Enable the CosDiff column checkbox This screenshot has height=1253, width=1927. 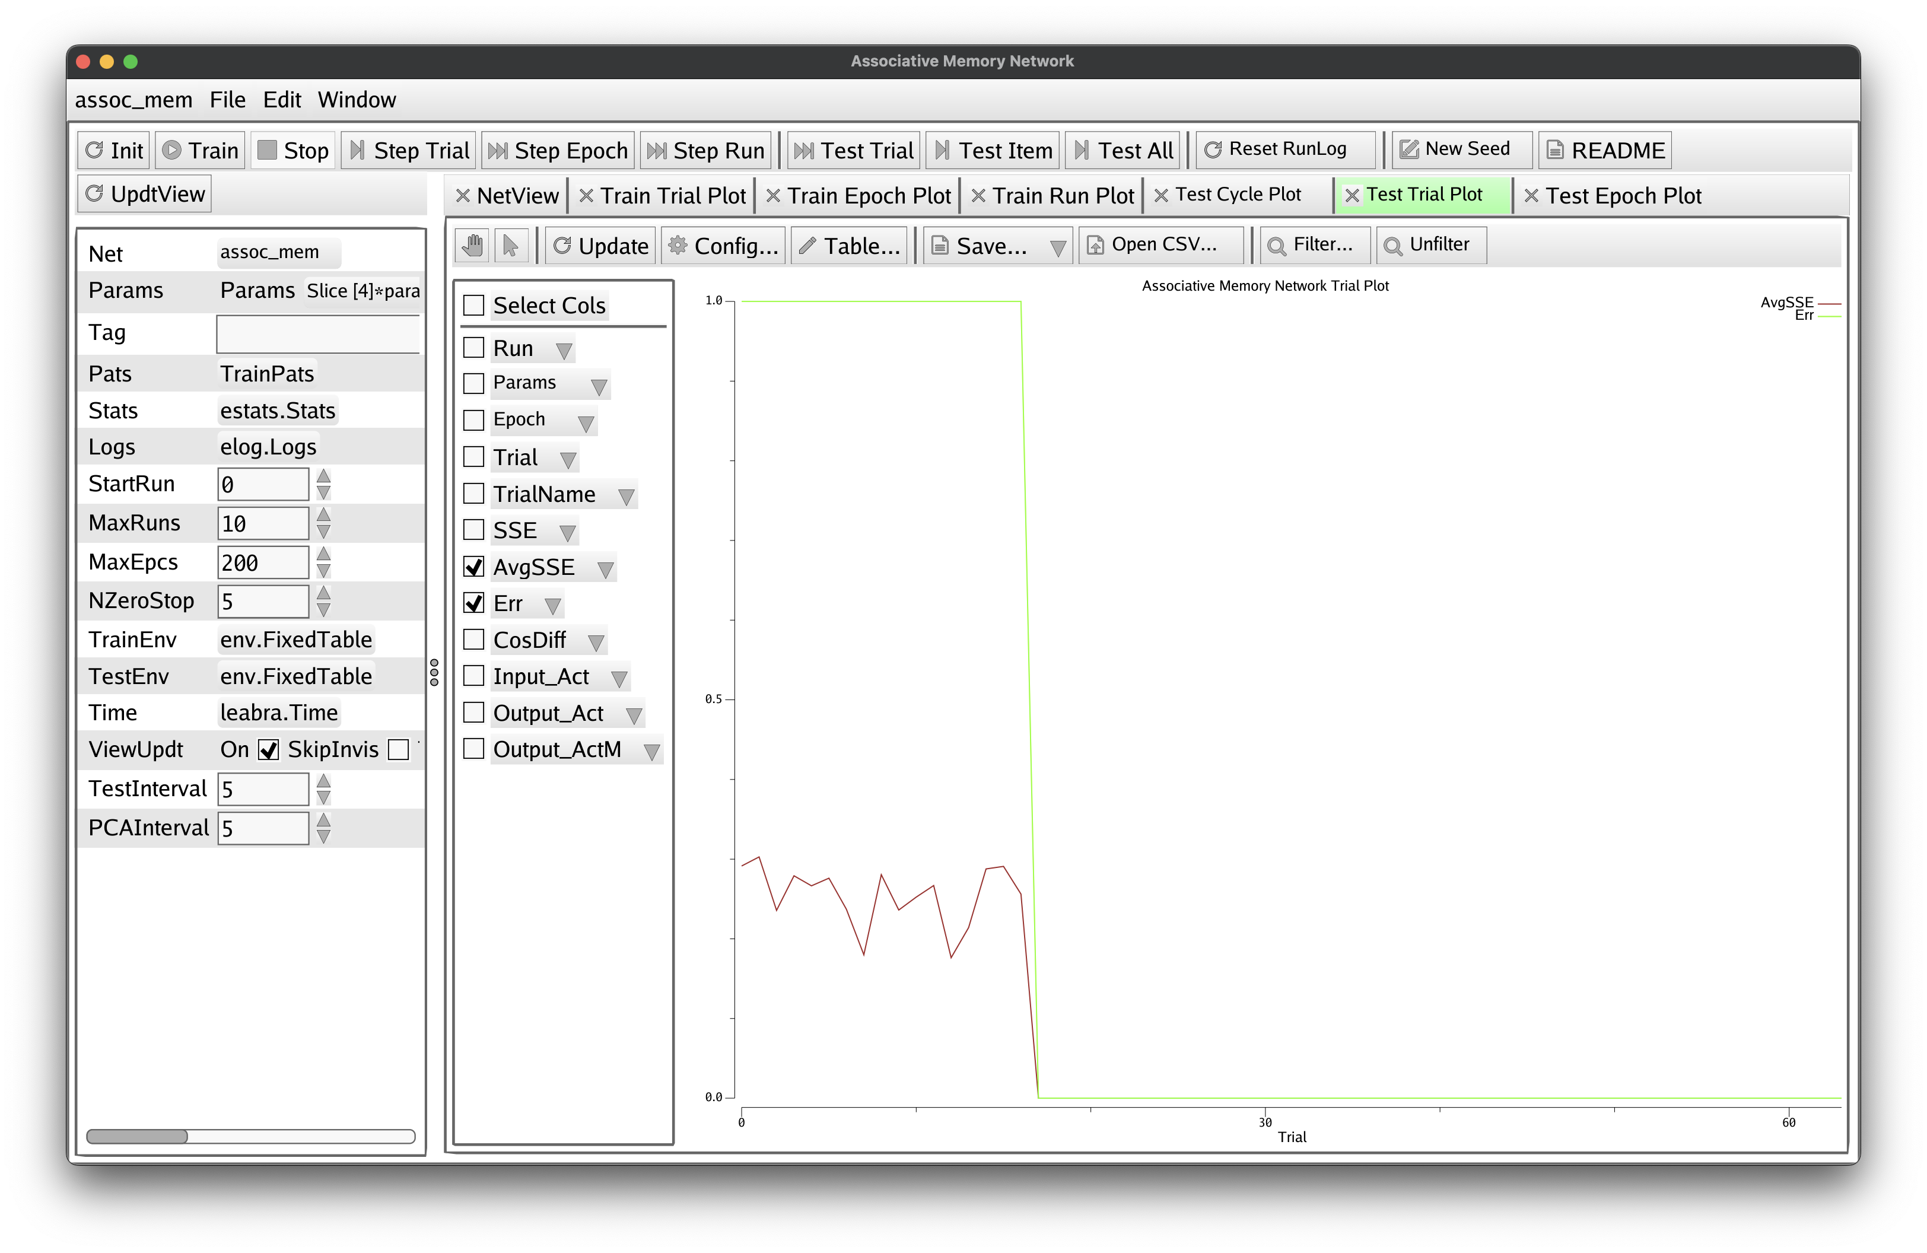point(473,640)
